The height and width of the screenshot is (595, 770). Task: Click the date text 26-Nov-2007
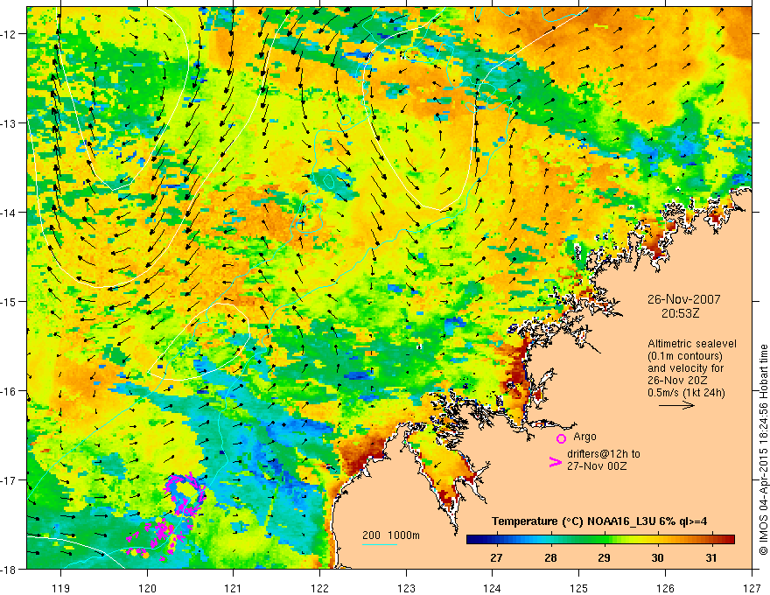683,299
